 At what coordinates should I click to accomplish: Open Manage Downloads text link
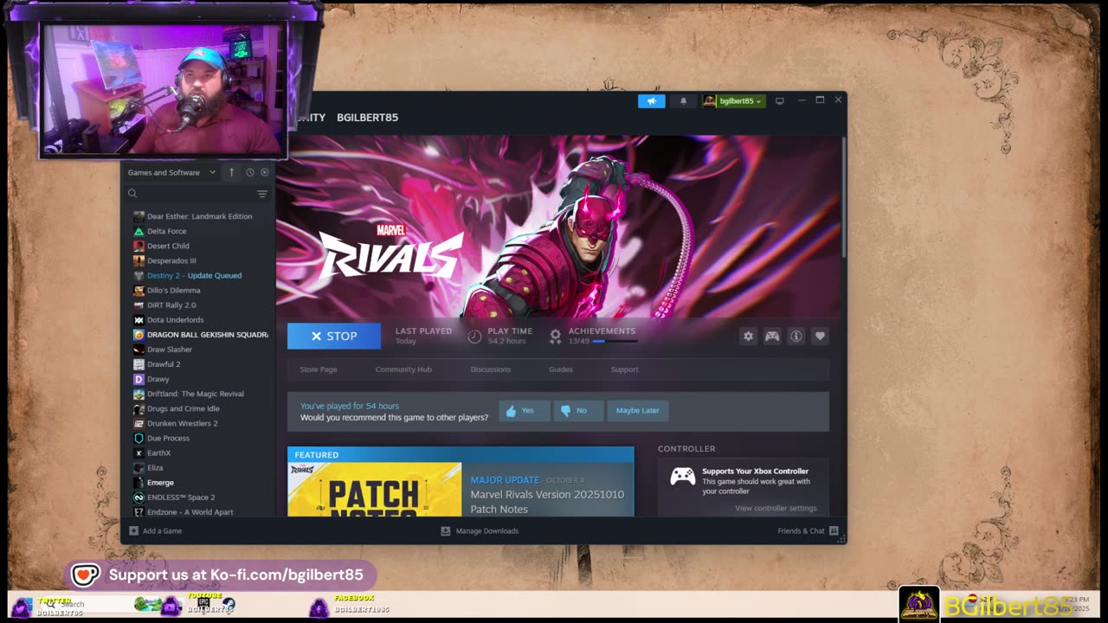tap(487, 530)
